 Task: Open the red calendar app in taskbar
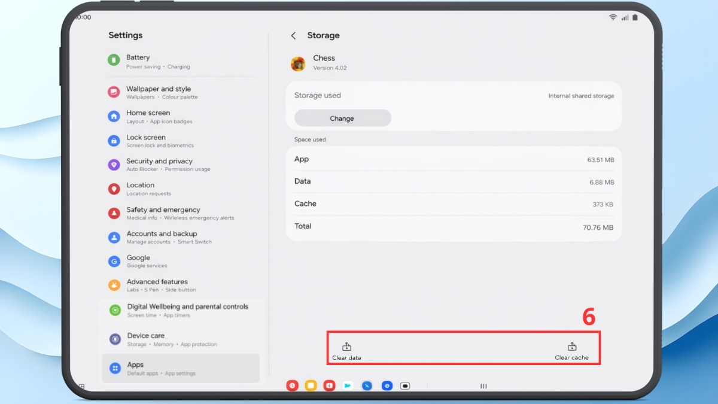click(x=329, y=386)
